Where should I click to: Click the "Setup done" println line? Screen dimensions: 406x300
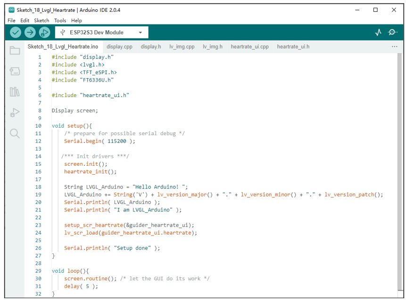tap(112, 248)
